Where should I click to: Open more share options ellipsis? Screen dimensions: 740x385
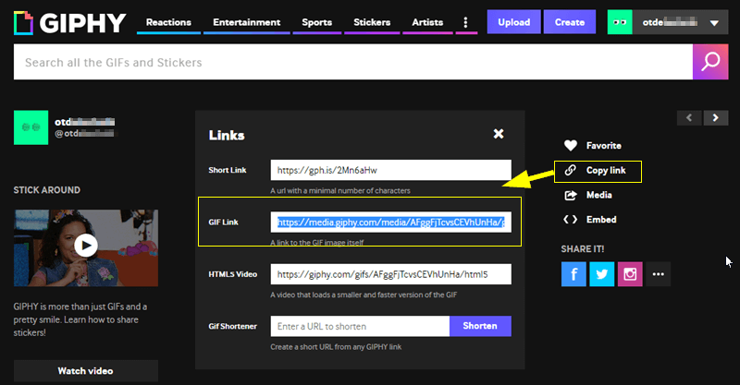coord(659,274)
